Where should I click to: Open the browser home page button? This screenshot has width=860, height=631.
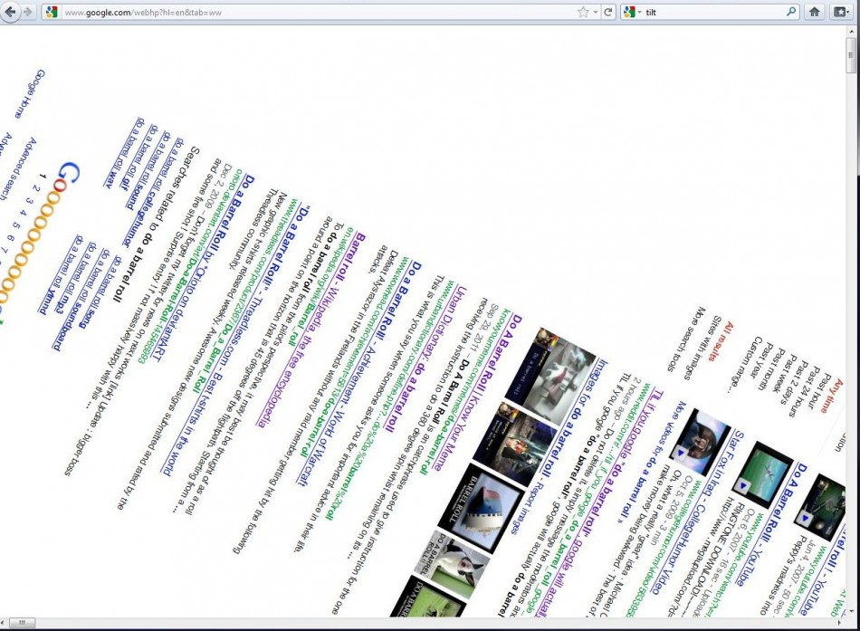coord(815,12)
